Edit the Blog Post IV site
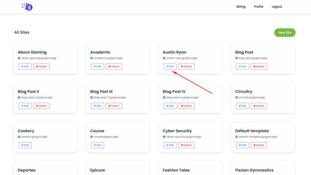Viewport: 311px width, 175px height. pyautogui.click(x=170, y=106)
